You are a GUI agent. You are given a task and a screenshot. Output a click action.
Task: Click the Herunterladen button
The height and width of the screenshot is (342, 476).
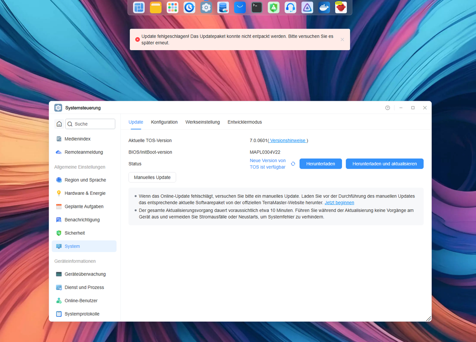point(321,164)
